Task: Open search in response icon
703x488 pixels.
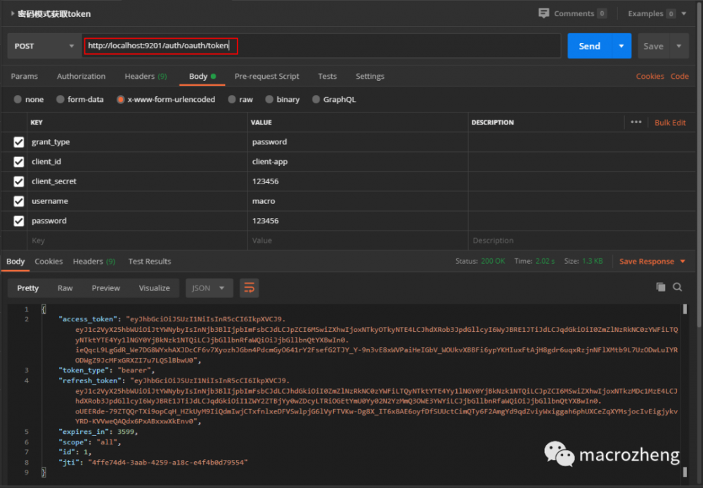Action: coord(677,287)
